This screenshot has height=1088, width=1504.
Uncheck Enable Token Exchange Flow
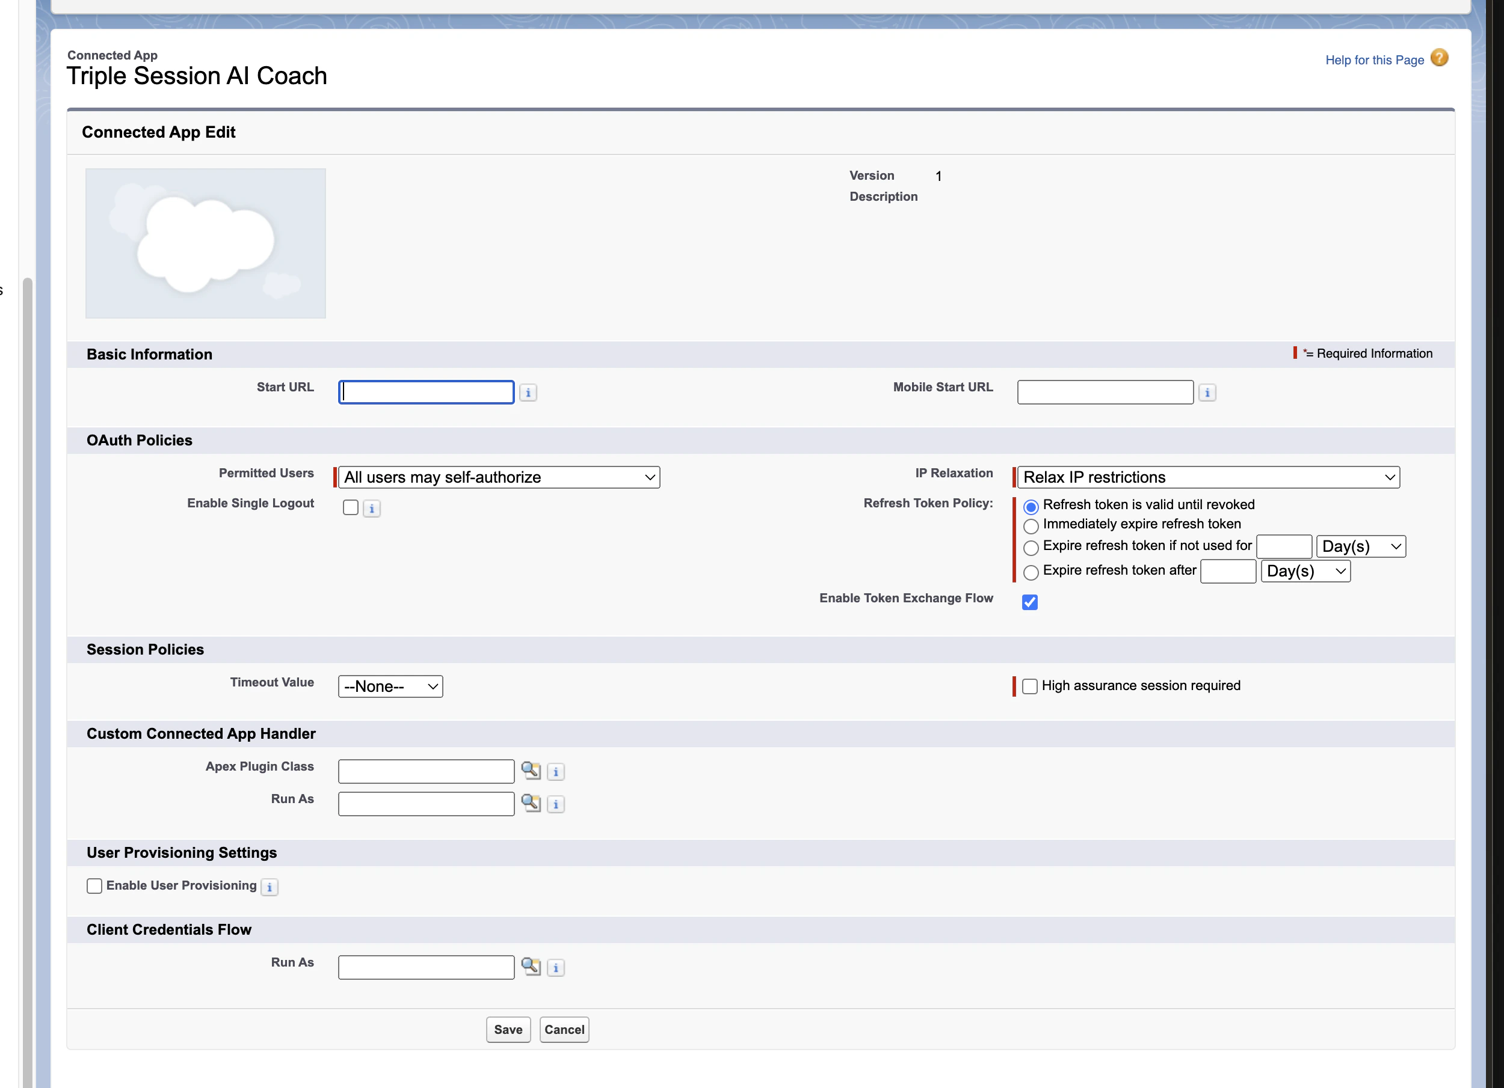tap(1030, 602)
